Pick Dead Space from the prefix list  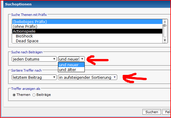[x=87, y=41]
